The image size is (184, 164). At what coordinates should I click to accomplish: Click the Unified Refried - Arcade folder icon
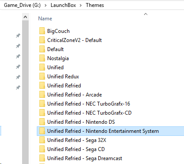42,94
